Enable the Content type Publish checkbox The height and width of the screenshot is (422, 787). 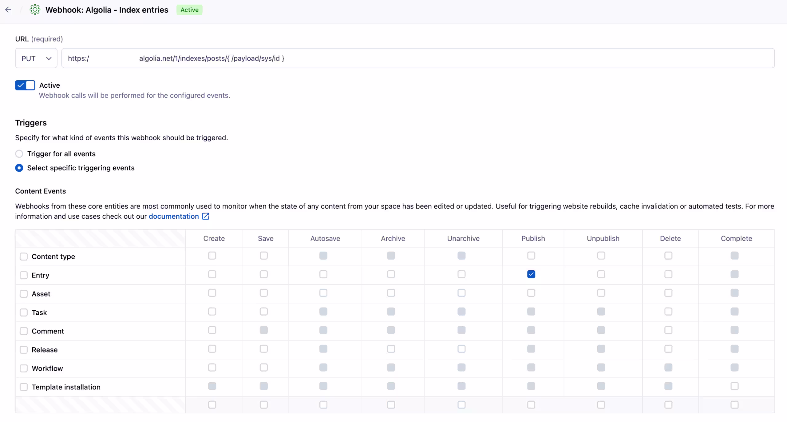tap(531, 256)
